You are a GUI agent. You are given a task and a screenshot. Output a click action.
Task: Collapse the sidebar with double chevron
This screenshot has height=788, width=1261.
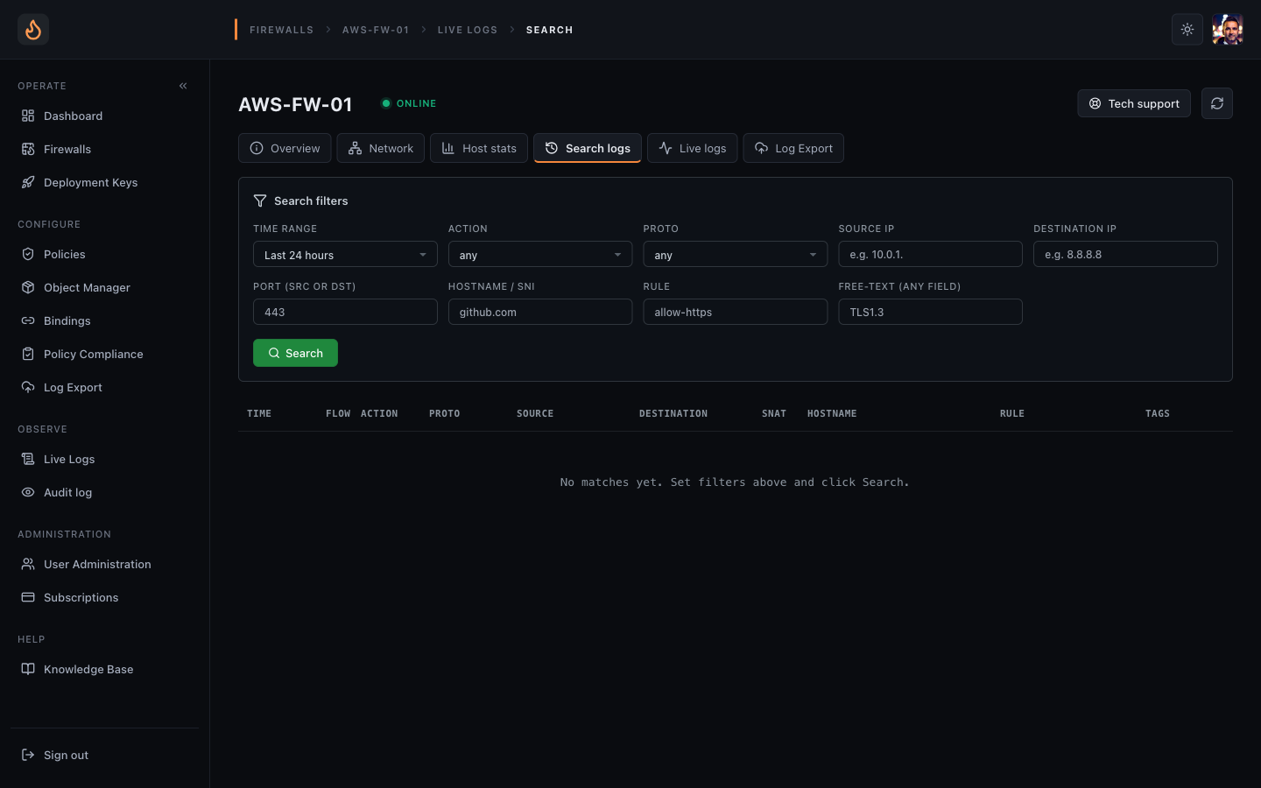point(183,86)
